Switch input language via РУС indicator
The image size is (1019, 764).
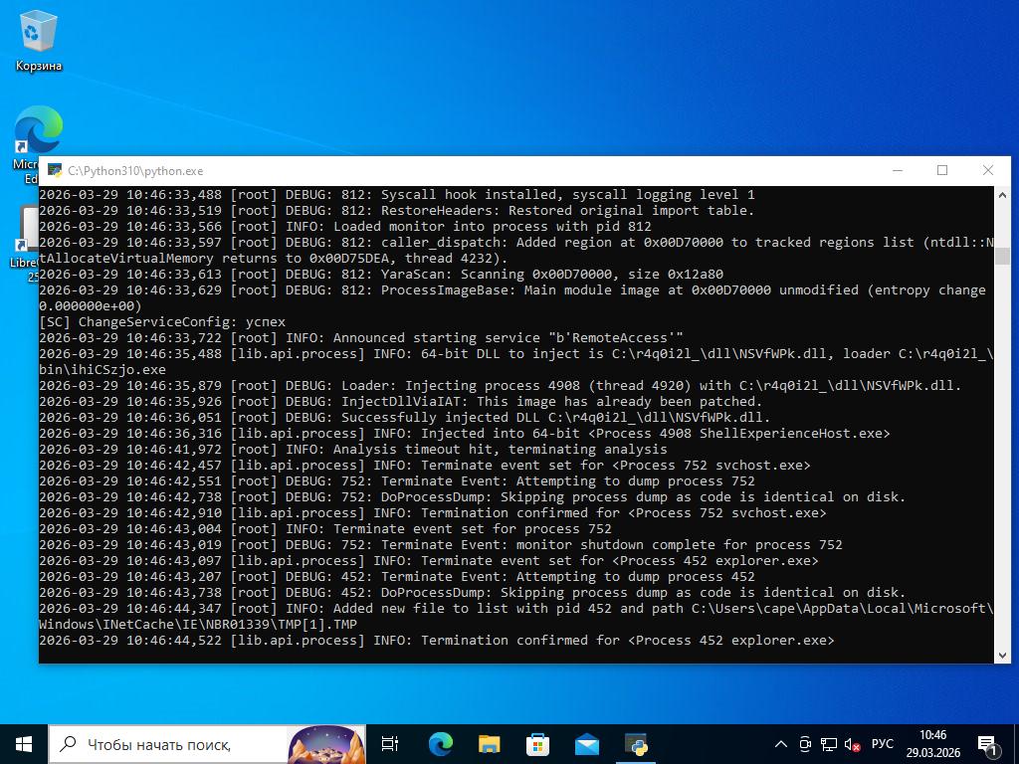882,744
